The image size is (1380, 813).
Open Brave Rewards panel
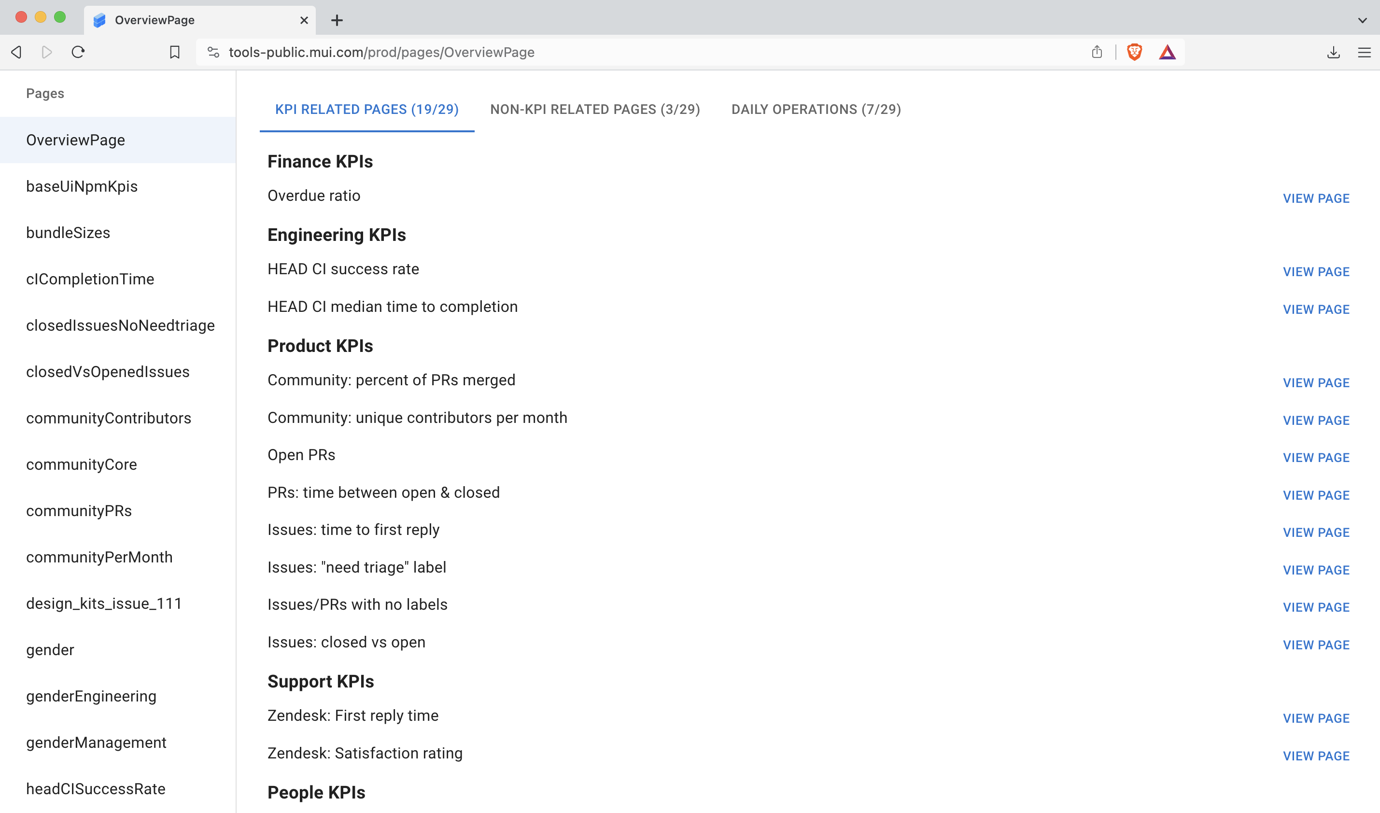point(1168,52)
